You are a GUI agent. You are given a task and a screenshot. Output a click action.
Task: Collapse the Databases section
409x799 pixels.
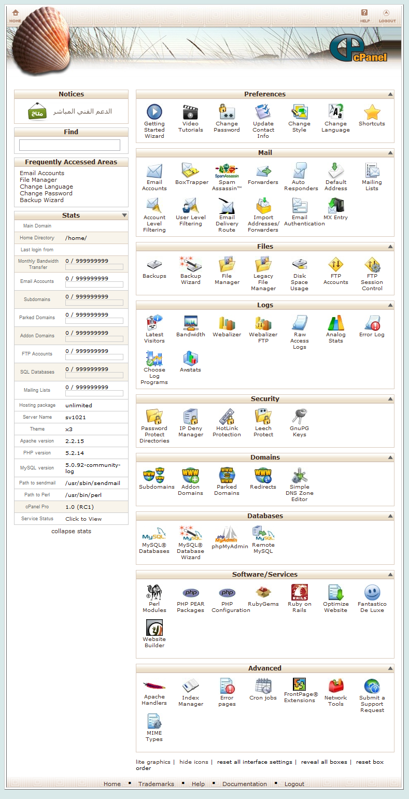tap(390, 516)
